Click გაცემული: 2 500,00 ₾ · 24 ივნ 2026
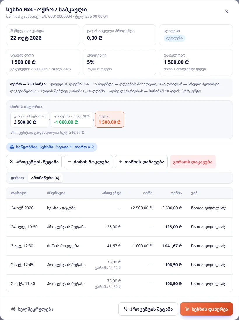This screenshot has width=239, height=320. tap(41, 69)
